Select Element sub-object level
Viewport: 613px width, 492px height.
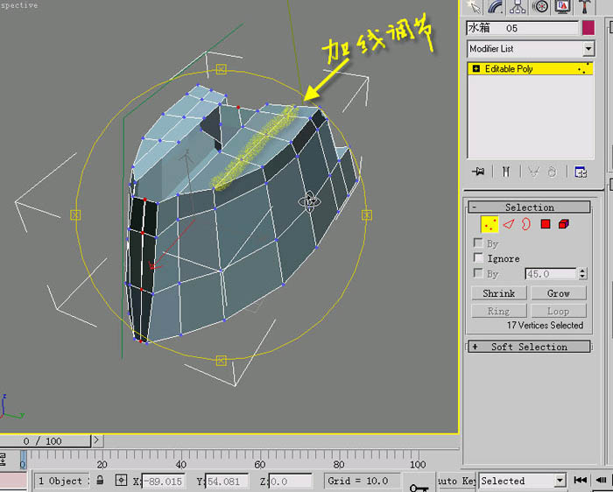[x=564, y=224]
